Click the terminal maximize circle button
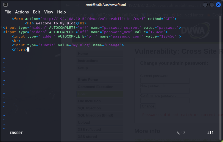 tap(212, 5)
